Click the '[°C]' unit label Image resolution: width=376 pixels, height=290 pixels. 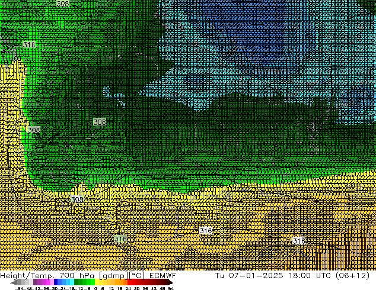tap(136, 276)
